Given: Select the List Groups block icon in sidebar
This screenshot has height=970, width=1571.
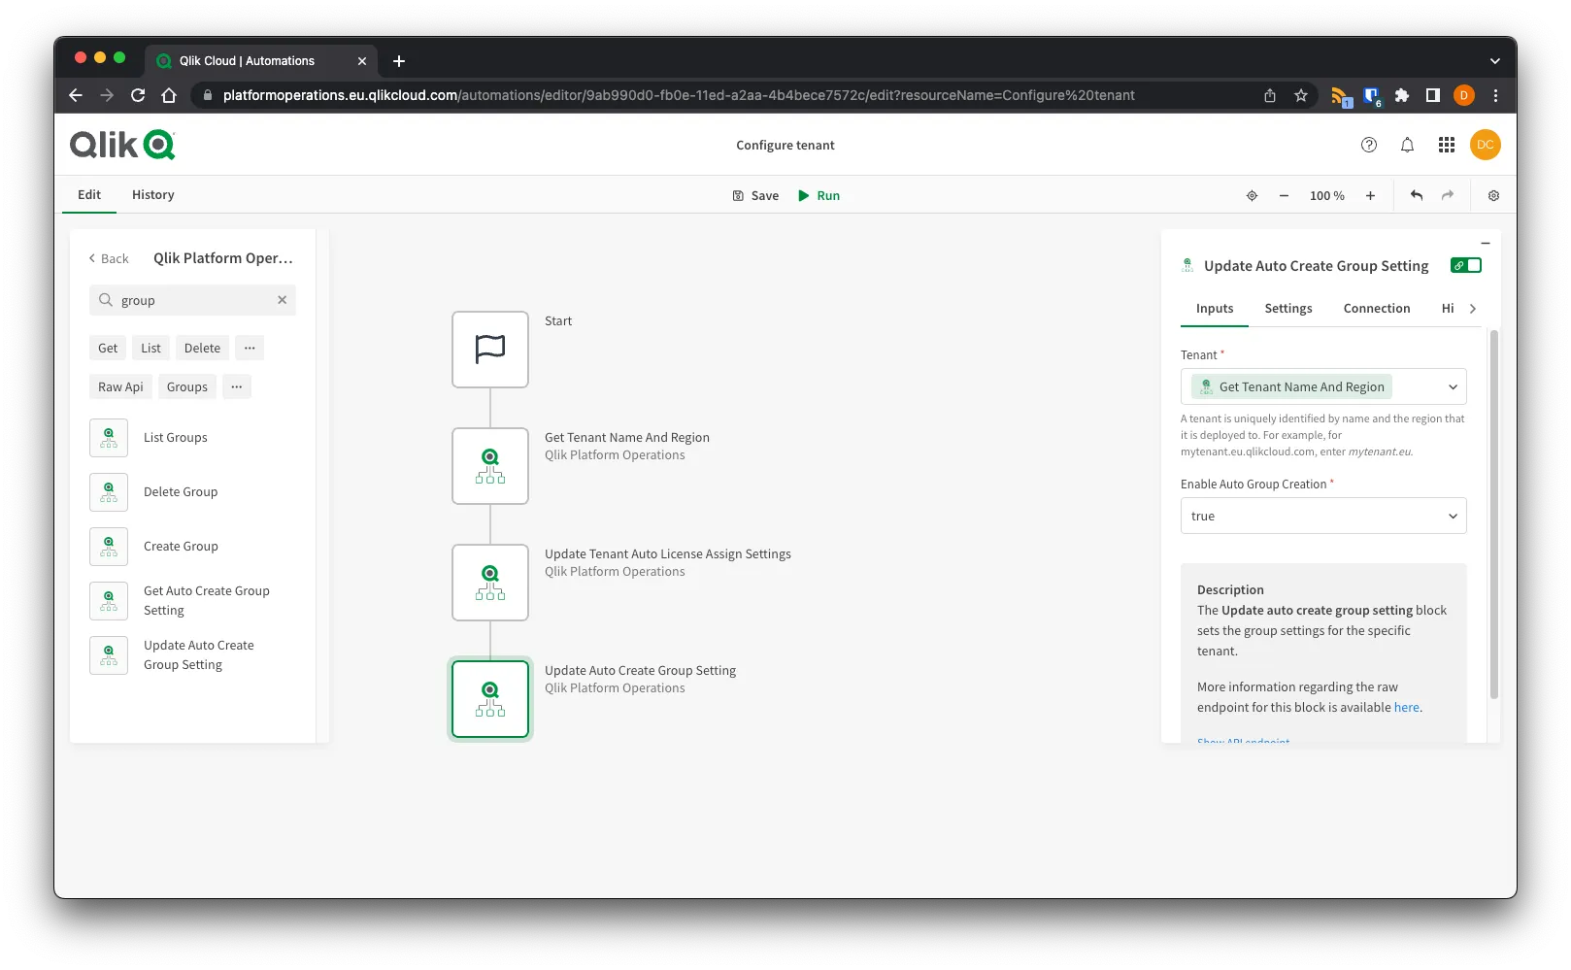Looking at the screenshot, I should pyautogui.click(x=108, y=437).
